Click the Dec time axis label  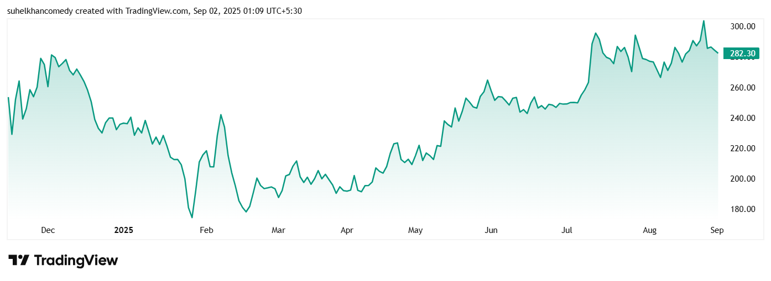[x=48, y=230]
